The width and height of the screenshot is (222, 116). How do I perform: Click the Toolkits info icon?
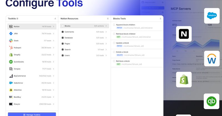coord(17,19)
